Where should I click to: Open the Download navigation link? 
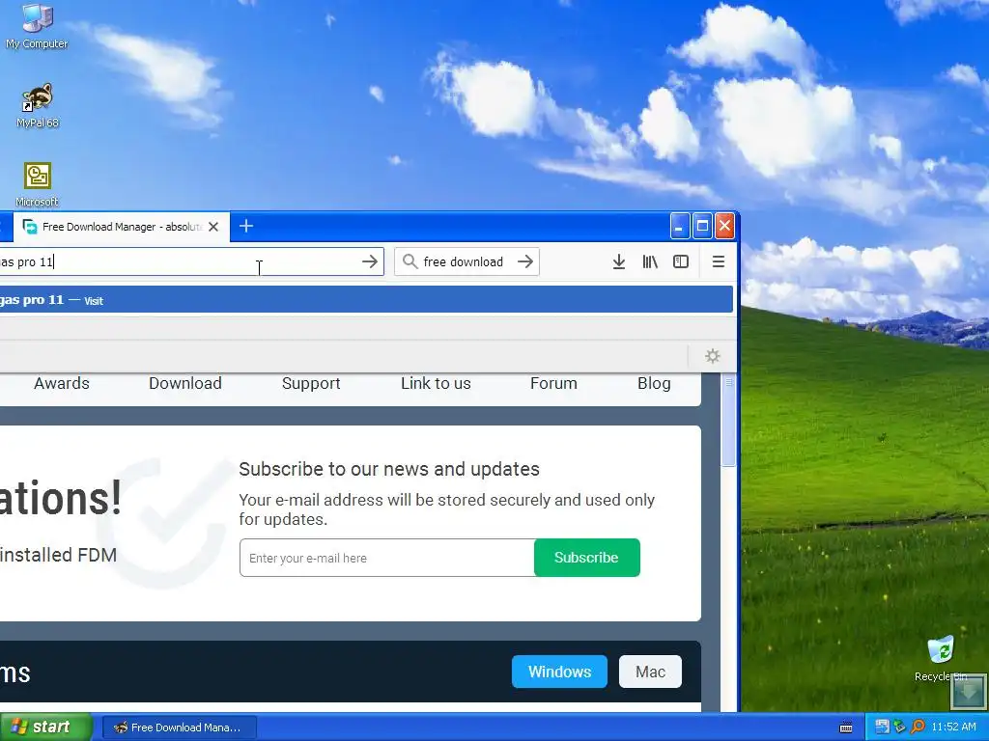click(x=185, y=383)
